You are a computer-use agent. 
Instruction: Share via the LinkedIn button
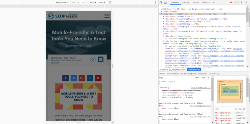pos(90,78)
